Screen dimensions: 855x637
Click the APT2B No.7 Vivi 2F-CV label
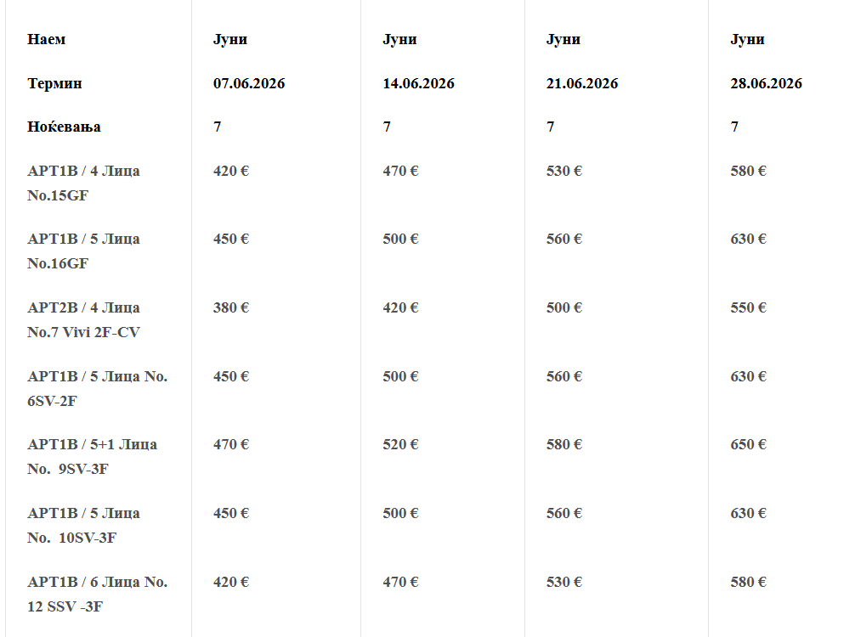(83, 319)
